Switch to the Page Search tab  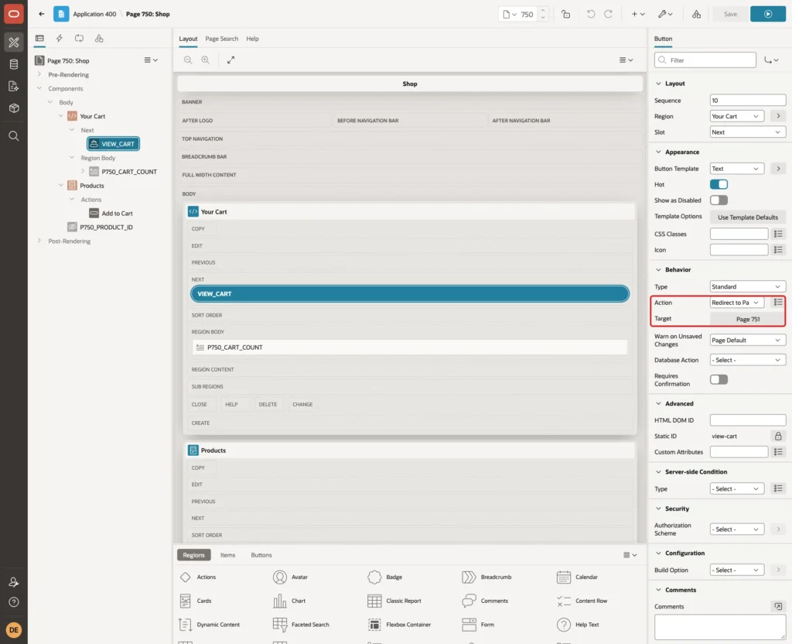[x=221, y=39]
